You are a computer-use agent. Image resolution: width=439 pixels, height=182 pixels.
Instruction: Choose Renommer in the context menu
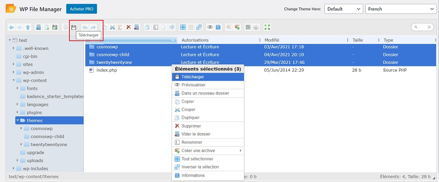[208, 142]
